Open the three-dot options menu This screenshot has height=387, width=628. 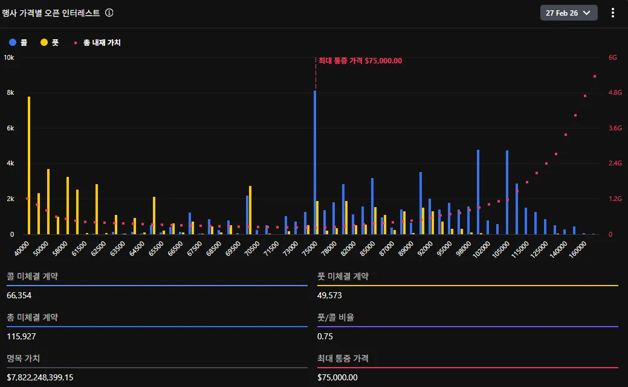[613, 13]
